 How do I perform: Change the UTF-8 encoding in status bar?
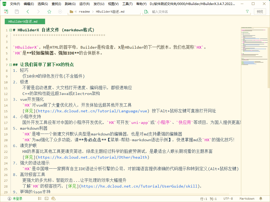coord(228,199)
